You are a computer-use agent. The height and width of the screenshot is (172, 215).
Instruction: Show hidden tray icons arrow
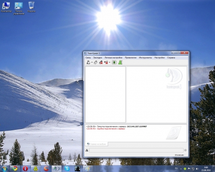click(x=181, y=169)
